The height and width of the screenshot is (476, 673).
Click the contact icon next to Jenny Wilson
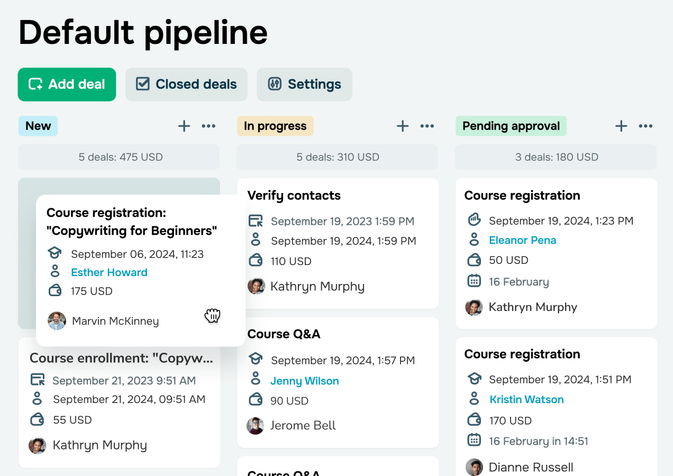(256, 380)
